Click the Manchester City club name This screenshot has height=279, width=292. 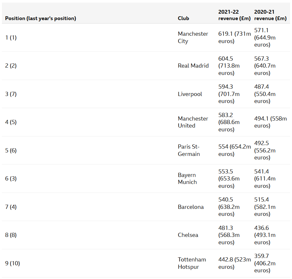[193, 37]
